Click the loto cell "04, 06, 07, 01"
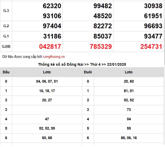This screenshot has height=147, width=165. [47, 82]
